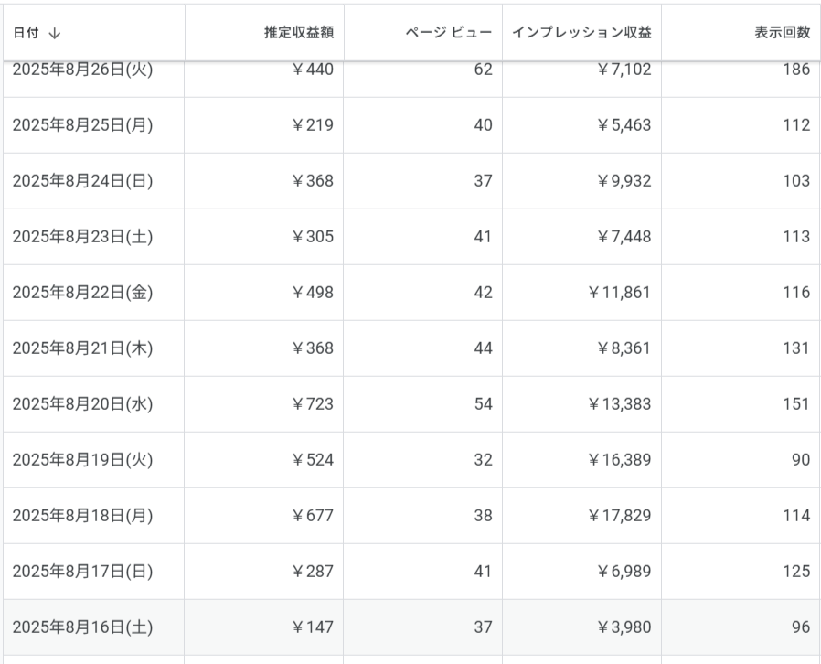
Task: Select the 186 display count value
Action: (795, 70)
